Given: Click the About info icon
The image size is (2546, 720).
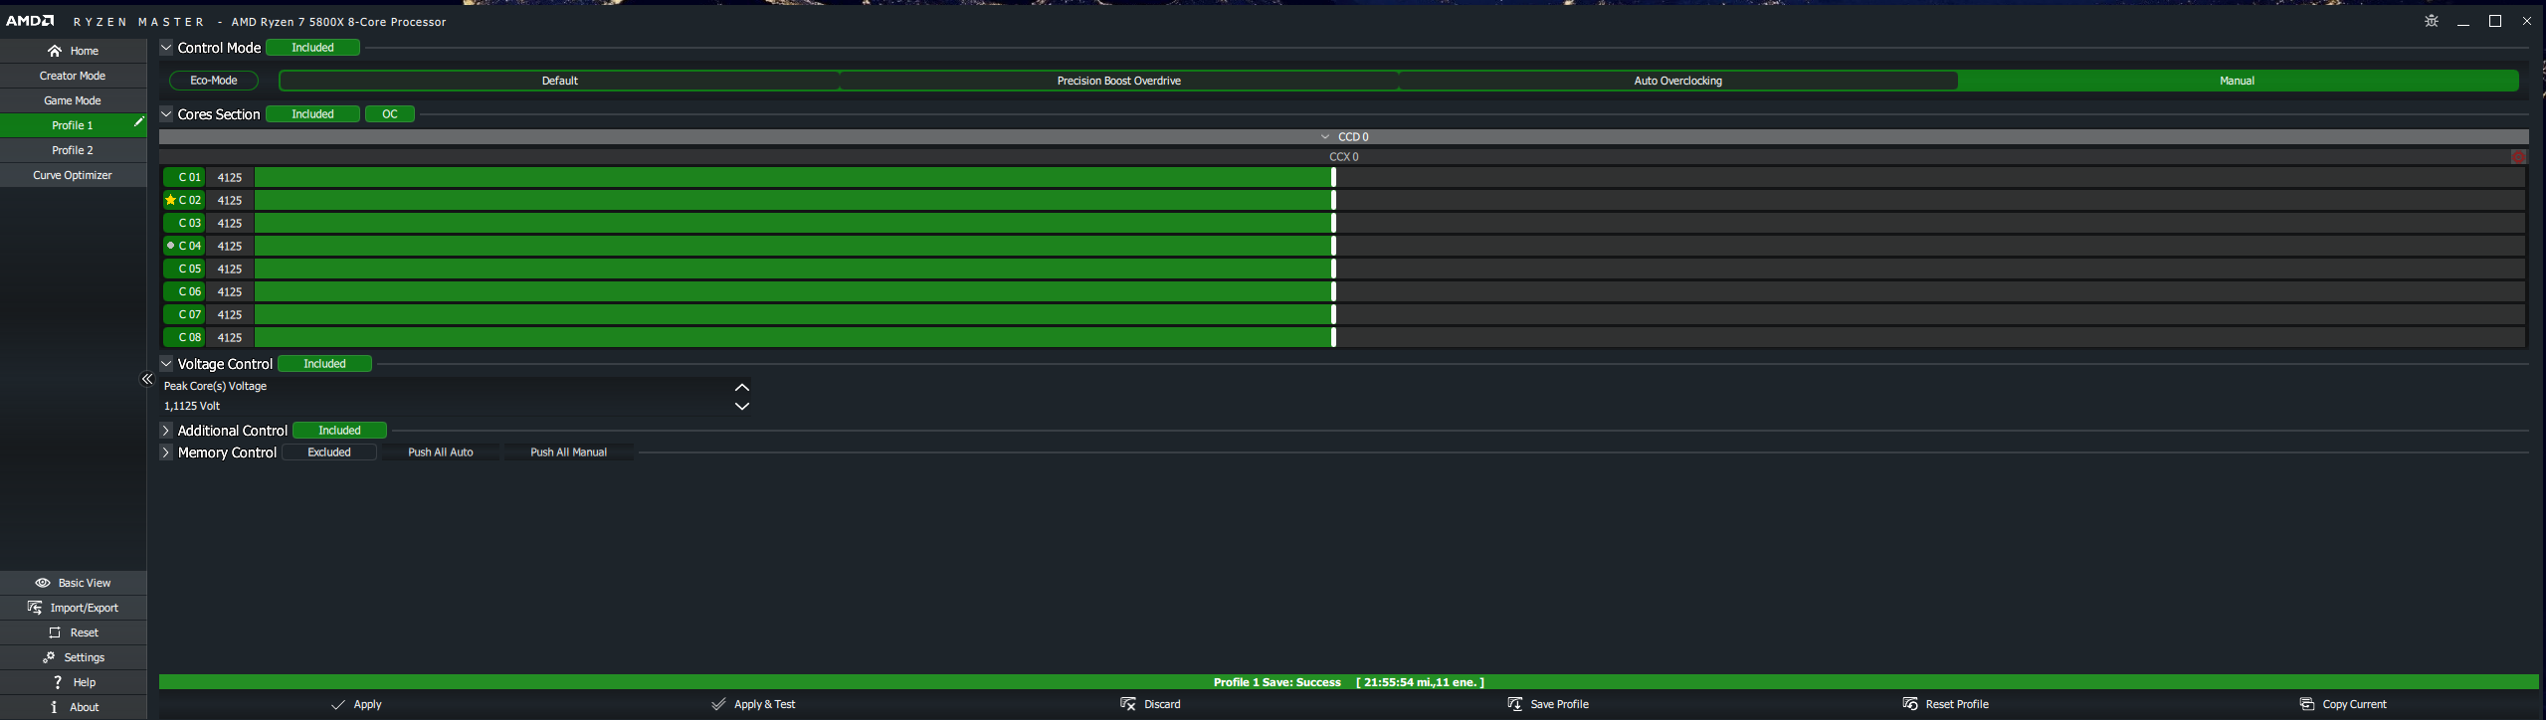Looking at the screenshot, I should (x=55, y=707).
